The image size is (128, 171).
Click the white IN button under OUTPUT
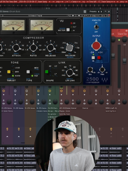[x=93, y=58]
